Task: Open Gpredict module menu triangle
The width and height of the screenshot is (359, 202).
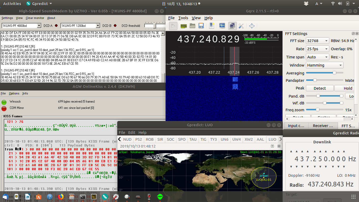Action: click(x=273, y=146)
